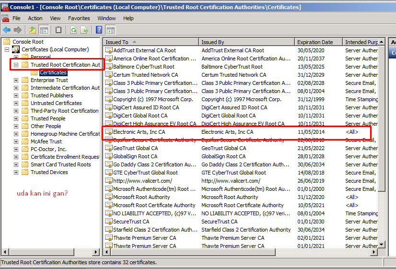Open the Action menu
The image size is (396, 269).
click(x=35, y=18)
